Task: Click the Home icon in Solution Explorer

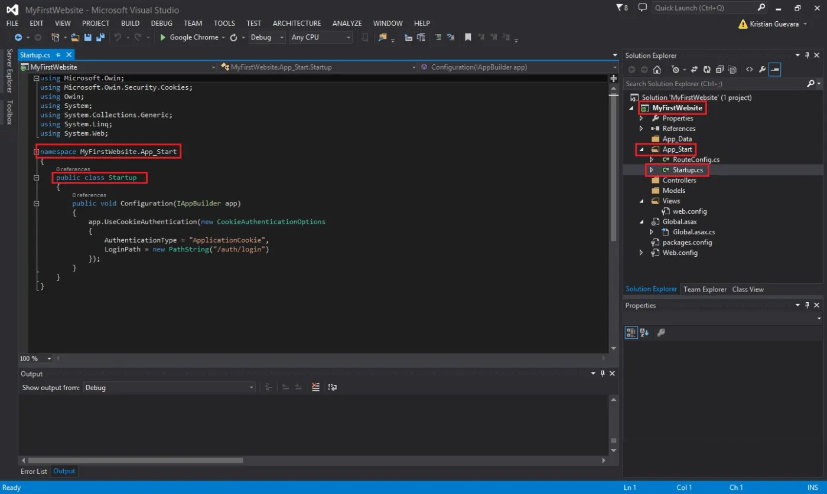Action: coord(656,70)
